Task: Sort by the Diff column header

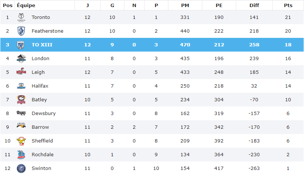Action: [255, 6]
